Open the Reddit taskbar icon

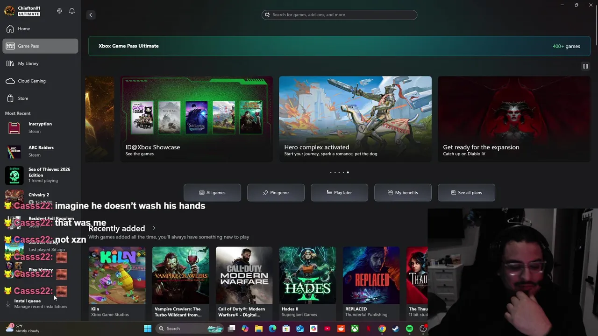click(x=341, y=329)
